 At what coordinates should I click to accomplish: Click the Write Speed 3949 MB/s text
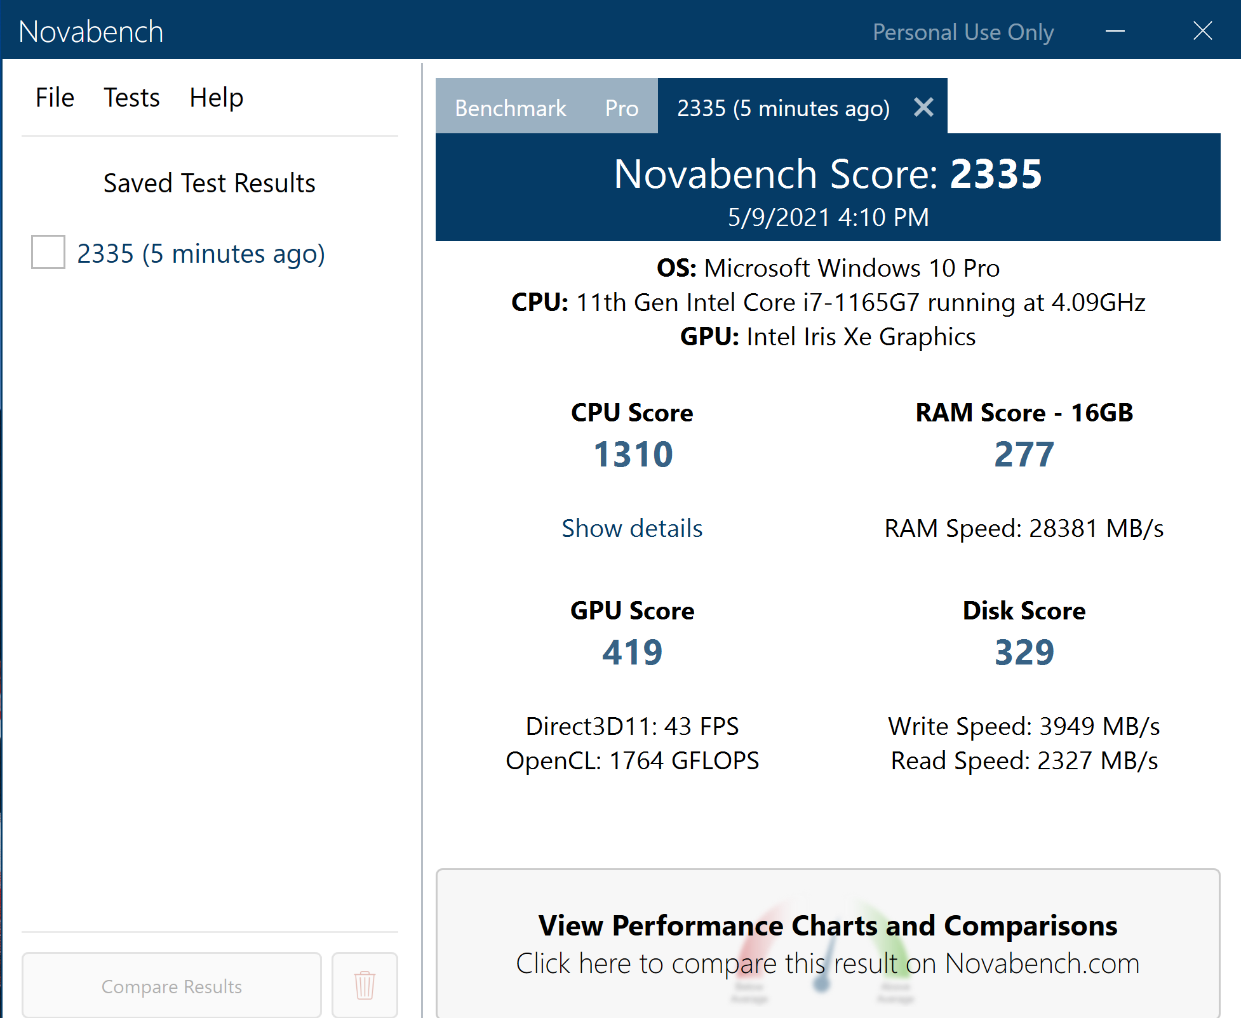point(1024,726)
